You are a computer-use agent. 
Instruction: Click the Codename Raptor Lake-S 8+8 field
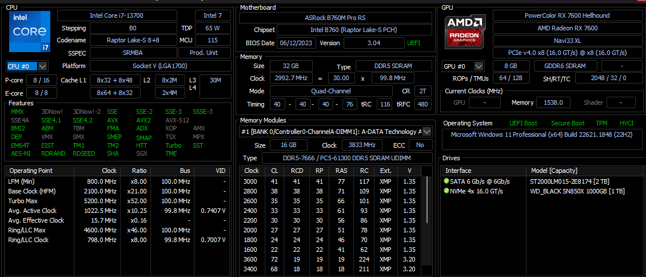tap(132, 41)
